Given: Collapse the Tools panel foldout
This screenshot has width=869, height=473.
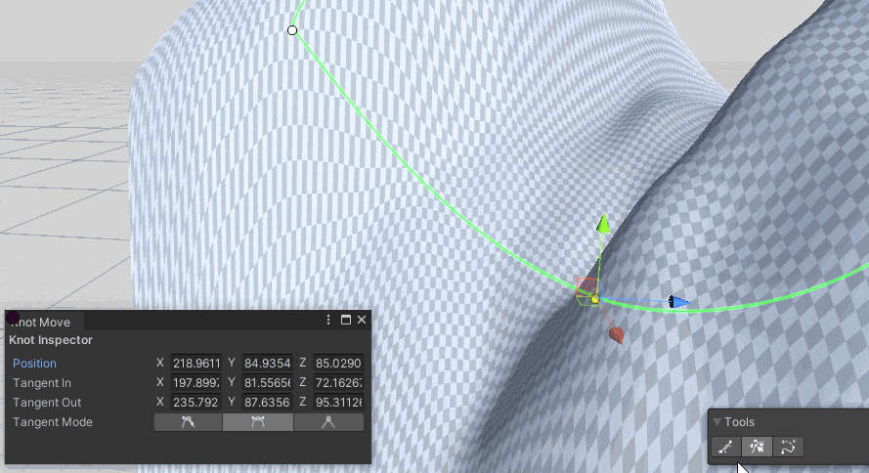Looking at the screenshot, I should (x=717, y=422).
